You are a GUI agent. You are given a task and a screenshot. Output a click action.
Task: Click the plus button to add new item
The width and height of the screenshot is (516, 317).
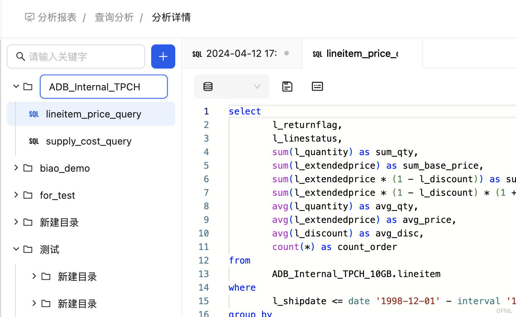coord(163,56)
